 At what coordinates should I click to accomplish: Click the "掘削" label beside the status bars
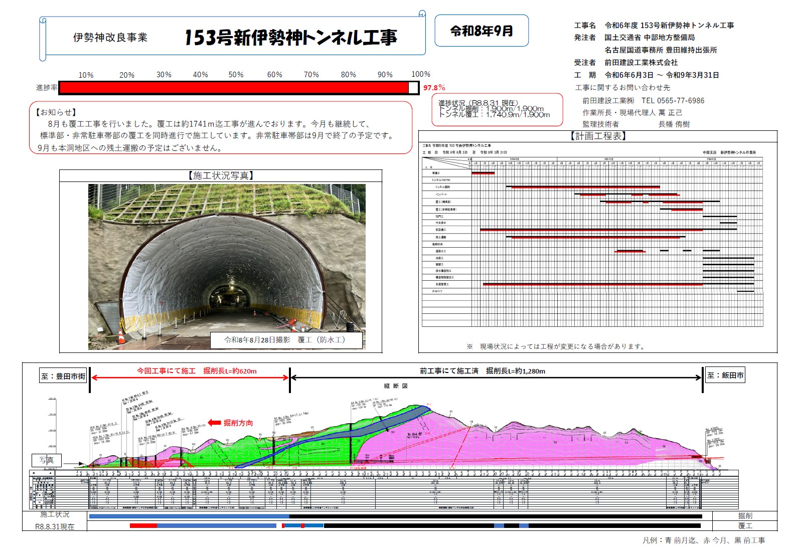tap(745, 516)
